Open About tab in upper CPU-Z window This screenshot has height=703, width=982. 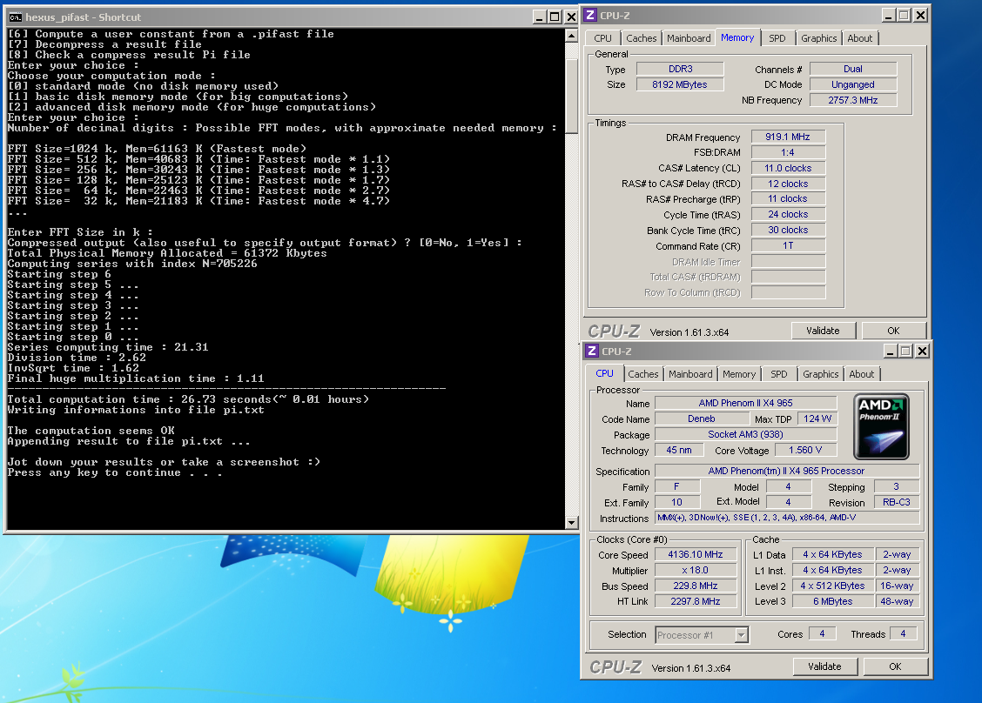click(x=860, y=38)
